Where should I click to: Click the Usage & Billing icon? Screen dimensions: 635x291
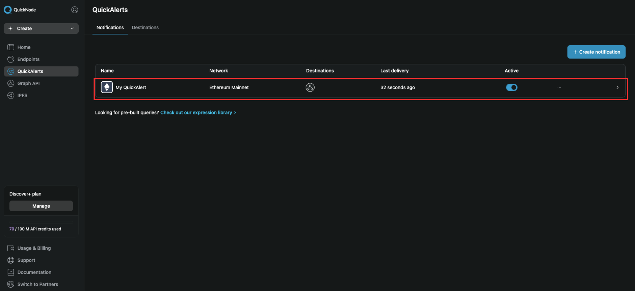pos(11,248)
